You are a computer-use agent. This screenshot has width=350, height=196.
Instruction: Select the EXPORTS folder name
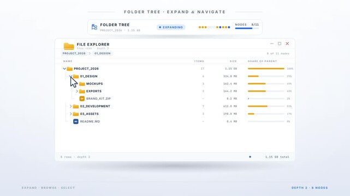94,91
